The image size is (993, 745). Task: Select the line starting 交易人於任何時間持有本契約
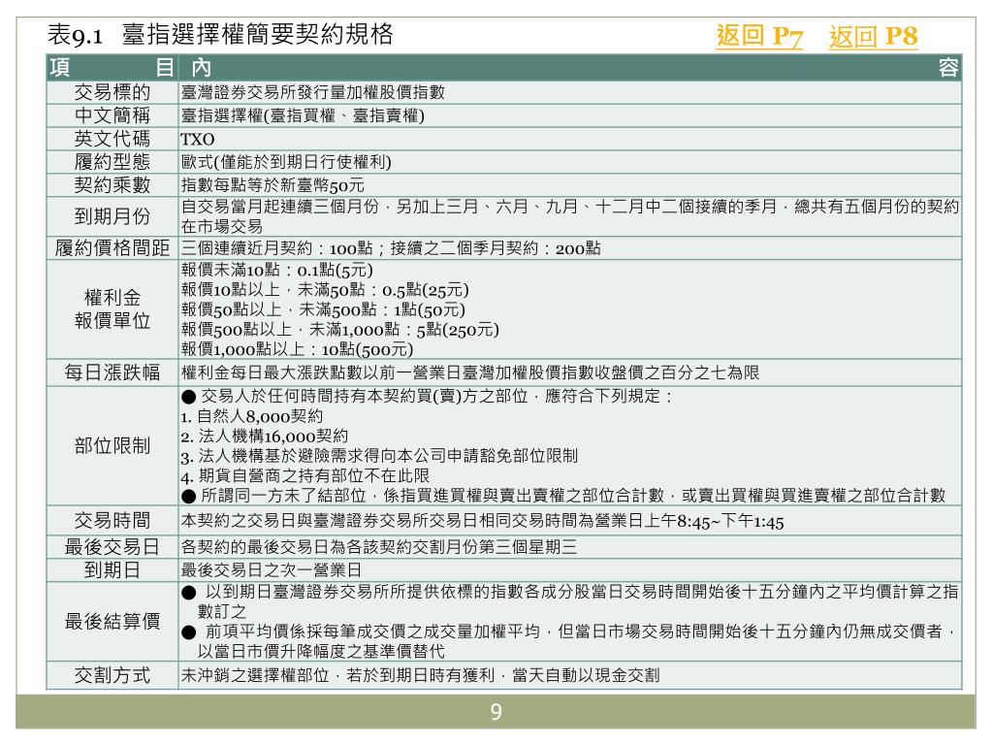point(427,397)
